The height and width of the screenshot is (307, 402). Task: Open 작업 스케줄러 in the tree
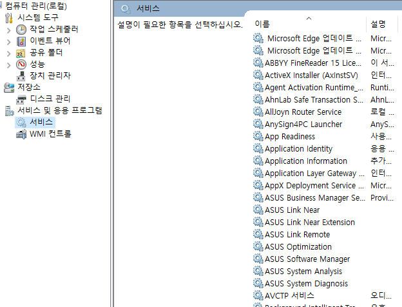pos(54,29)
